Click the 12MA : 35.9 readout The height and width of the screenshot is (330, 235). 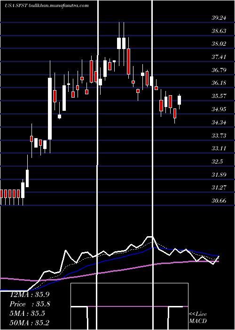tap(30, 295)
